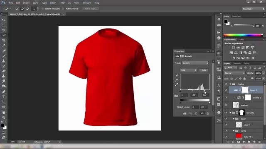Viewport: 266px width, 149px height.
Task: Open the Filter menu
Action: click(x=62, y=3)
